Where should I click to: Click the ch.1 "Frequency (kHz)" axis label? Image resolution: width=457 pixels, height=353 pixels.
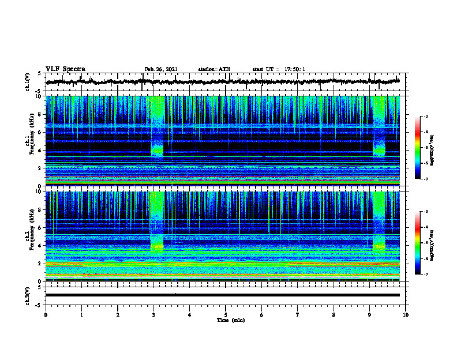(32, 134)
